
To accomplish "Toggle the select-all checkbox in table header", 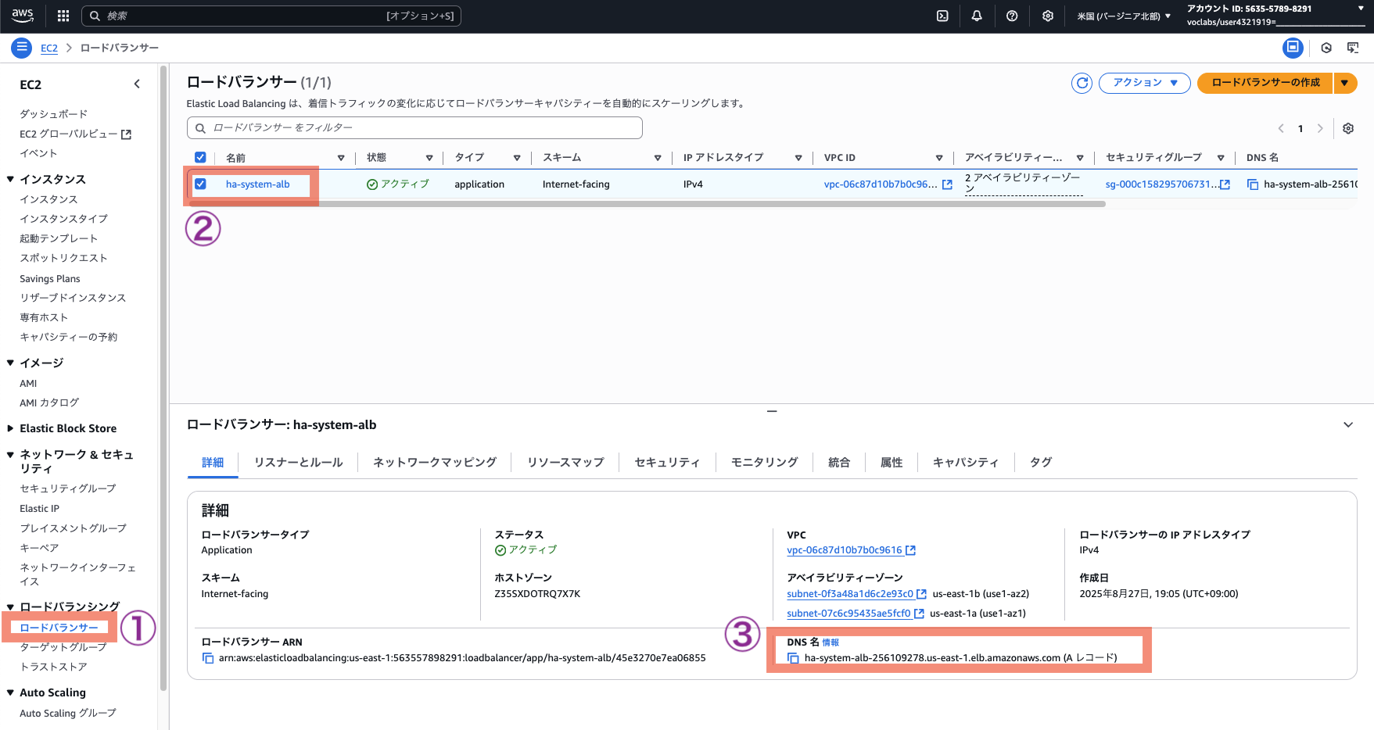I will 200,157.
